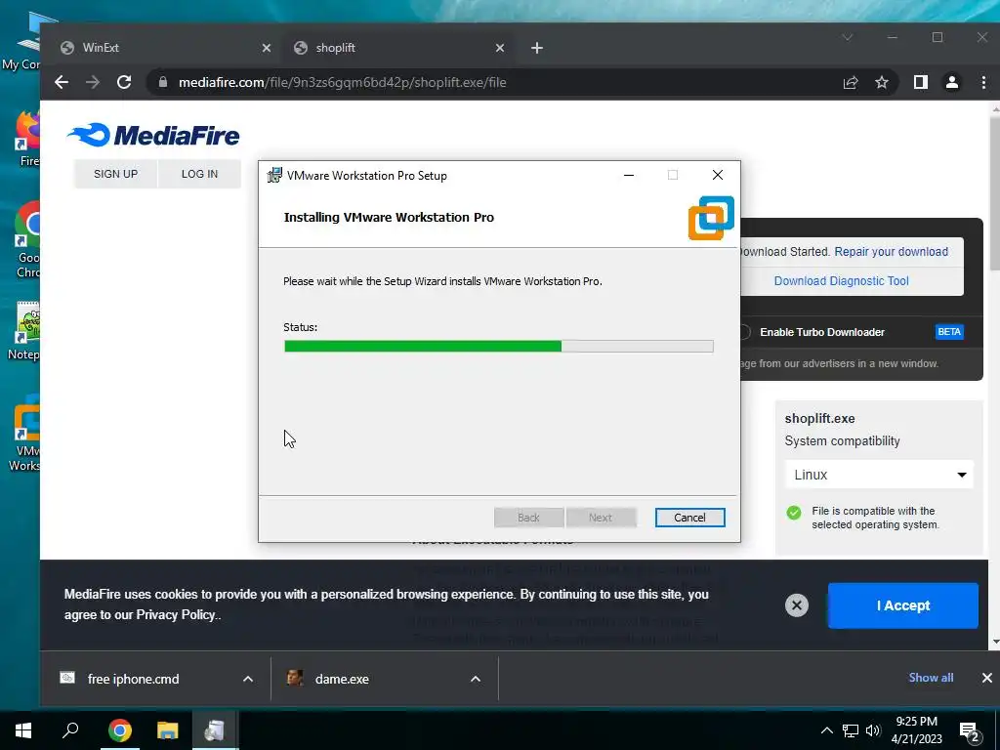Open Chrome three-dot menu

point(983,82)
